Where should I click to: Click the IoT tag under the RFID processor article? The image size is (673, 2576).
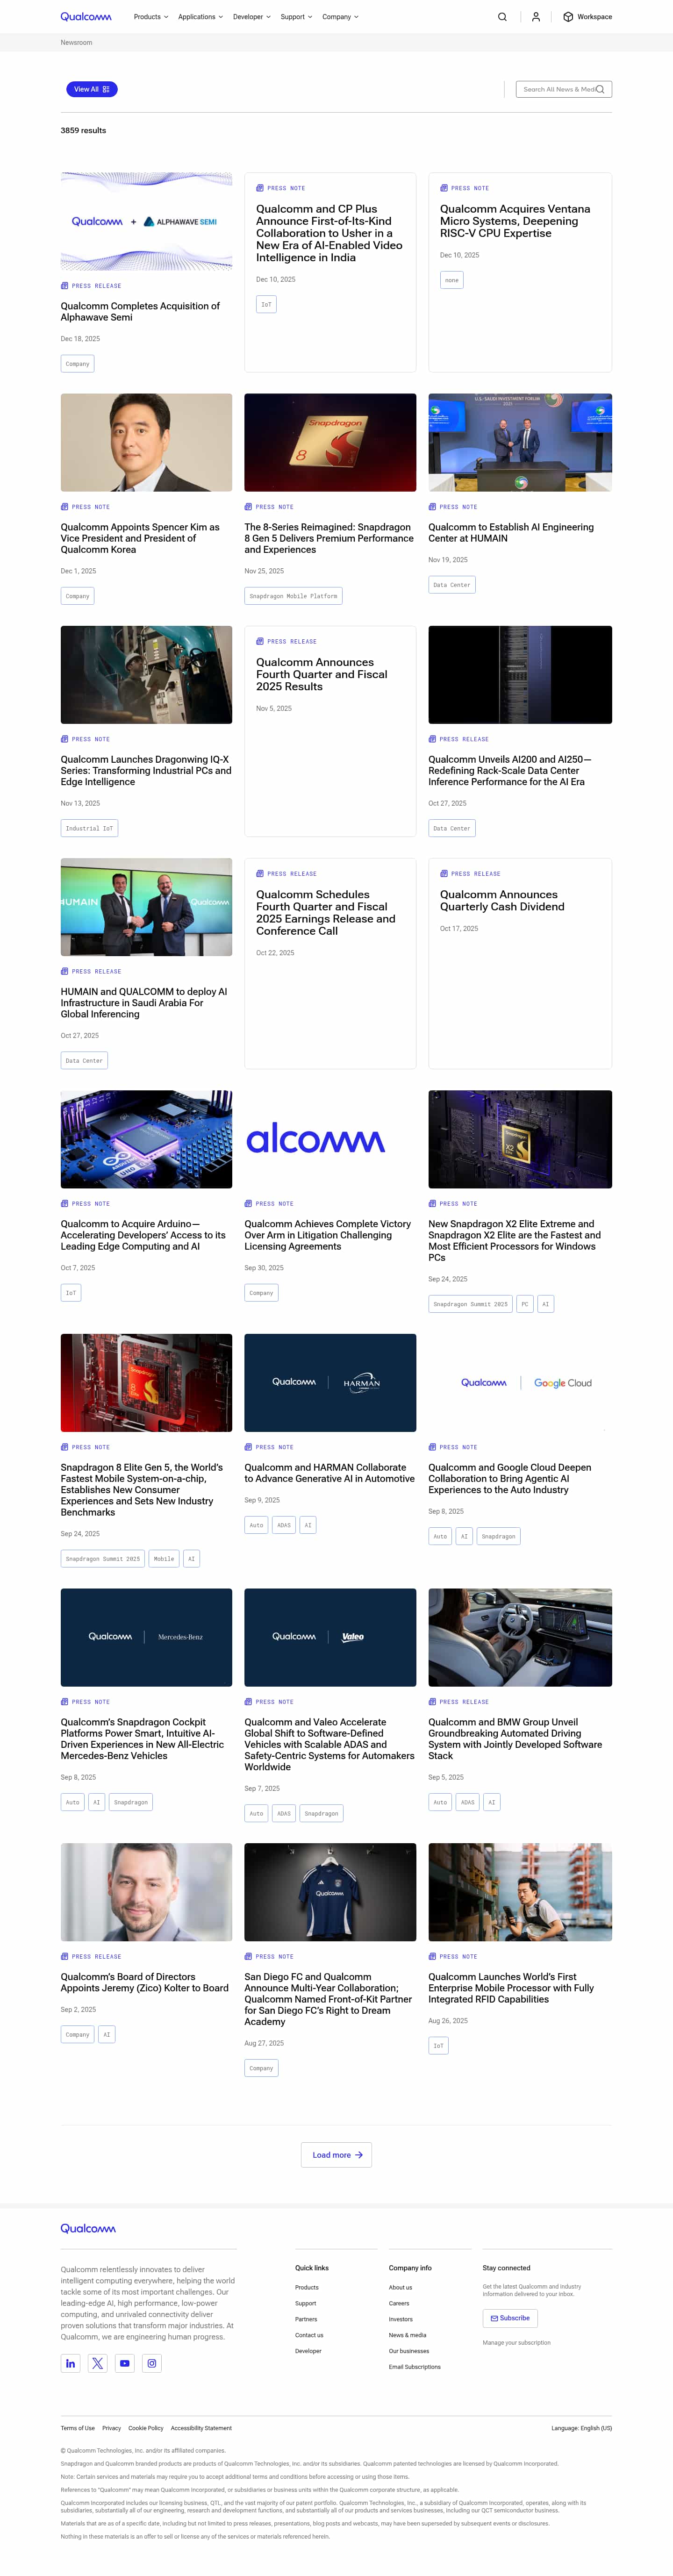[438, 2046]
